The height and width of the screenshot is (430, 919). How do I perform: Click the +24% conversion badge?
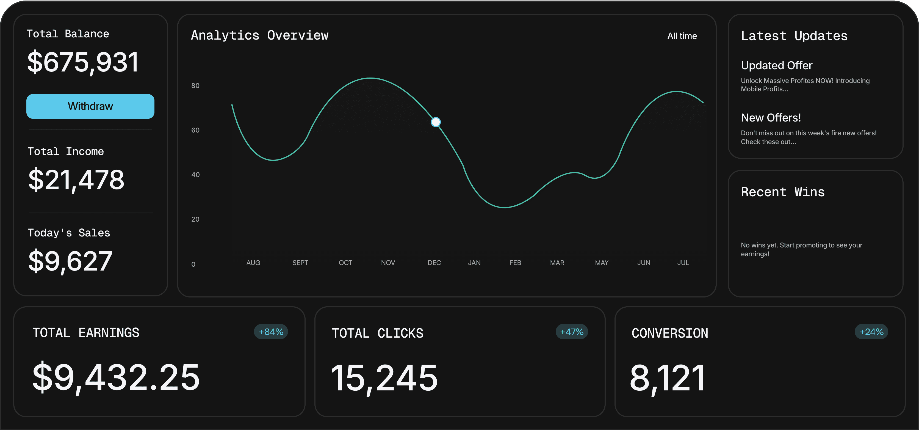point(871,332)
